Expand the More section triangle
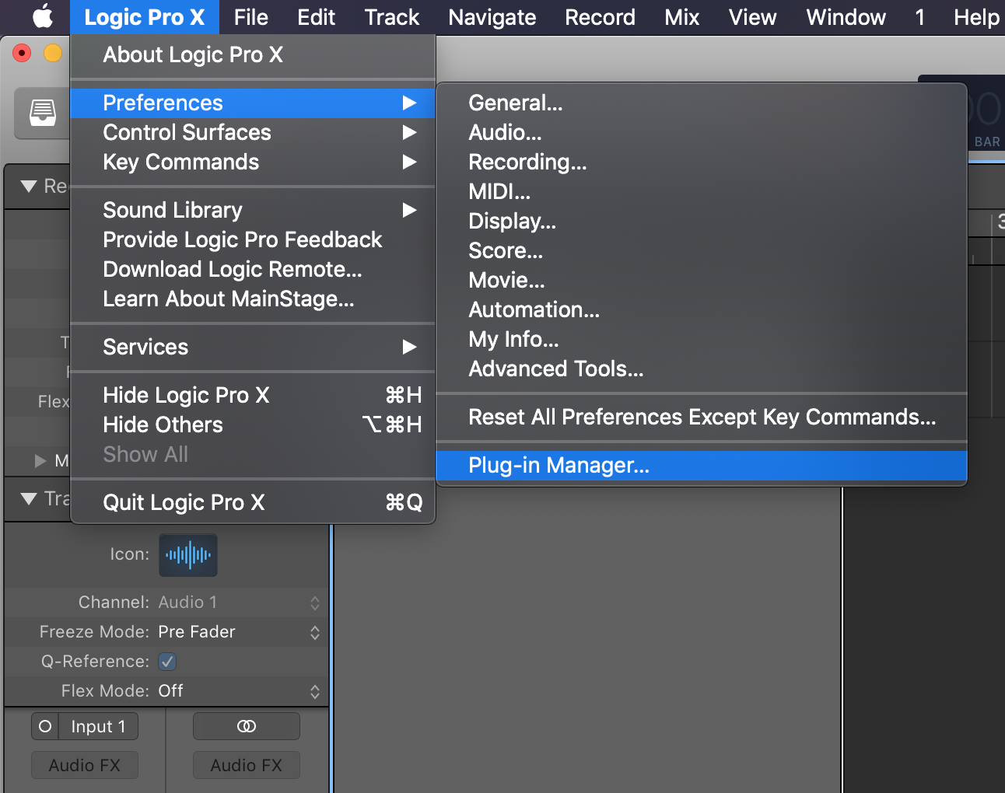The height and width of the screenshot is (793, 1005). [x=40, y=461]
